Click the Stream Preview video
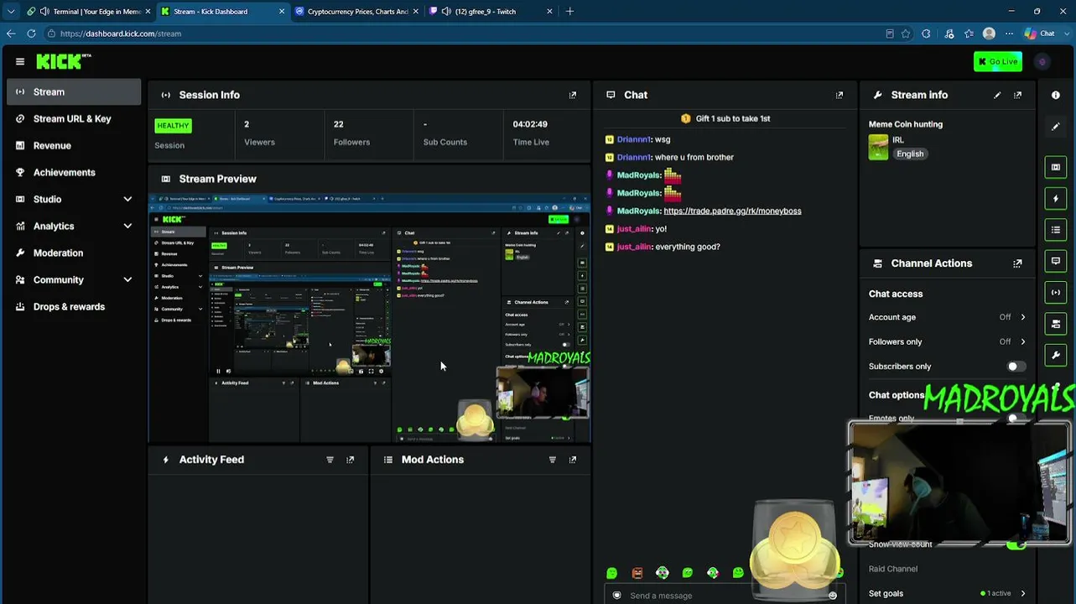The width and height of the screenshot is (1076, 604). 370,319
